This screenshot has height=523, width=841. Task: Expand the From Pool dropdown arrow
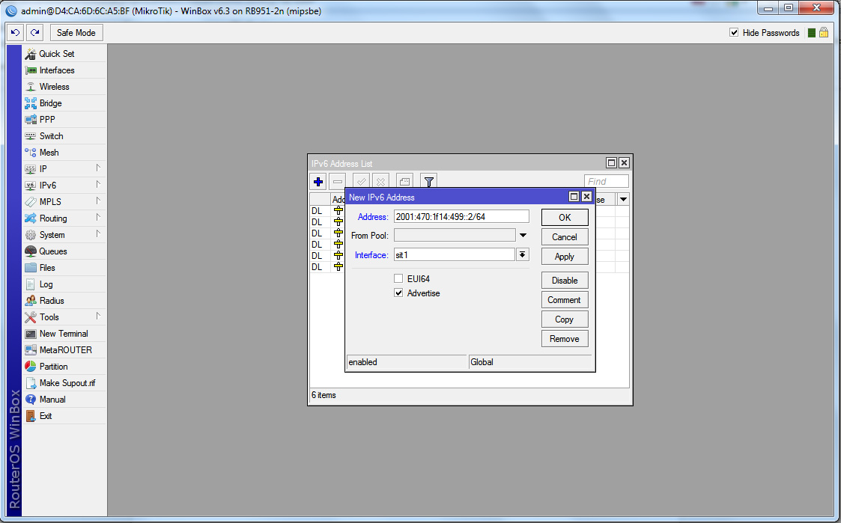tap(523, 236)
